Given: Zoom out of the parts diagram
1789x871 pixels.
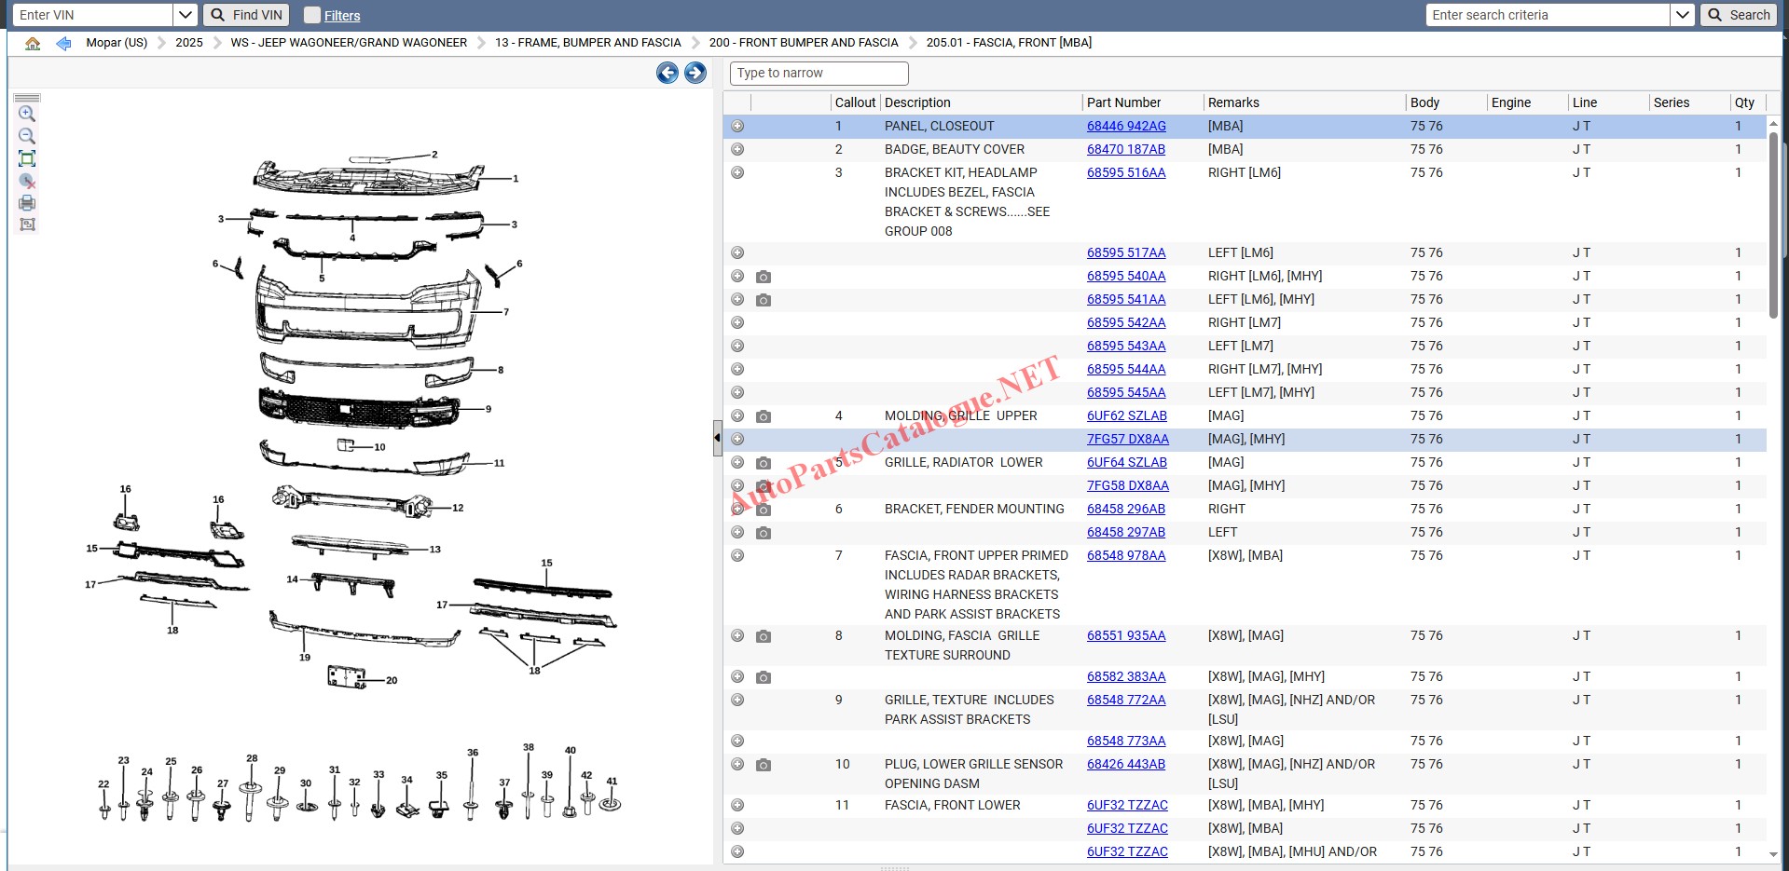Looking at the screenshot, I should pos(27,136).
